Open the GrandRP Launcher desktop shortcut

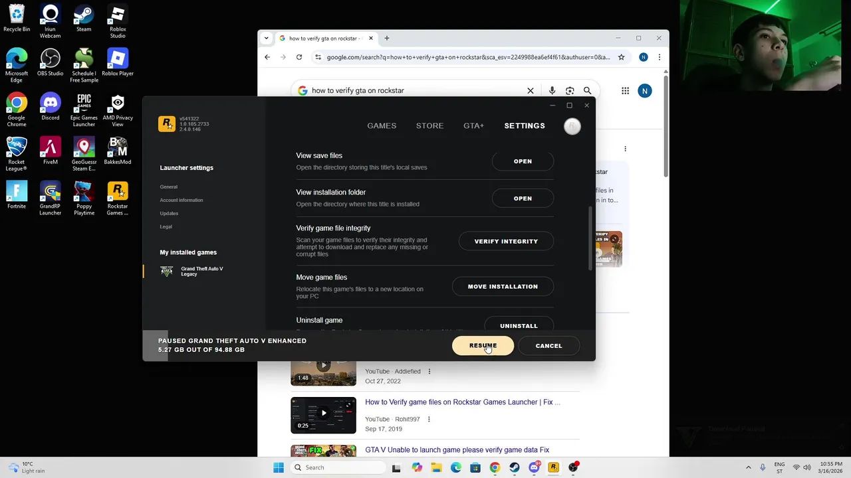pos(50,199)
